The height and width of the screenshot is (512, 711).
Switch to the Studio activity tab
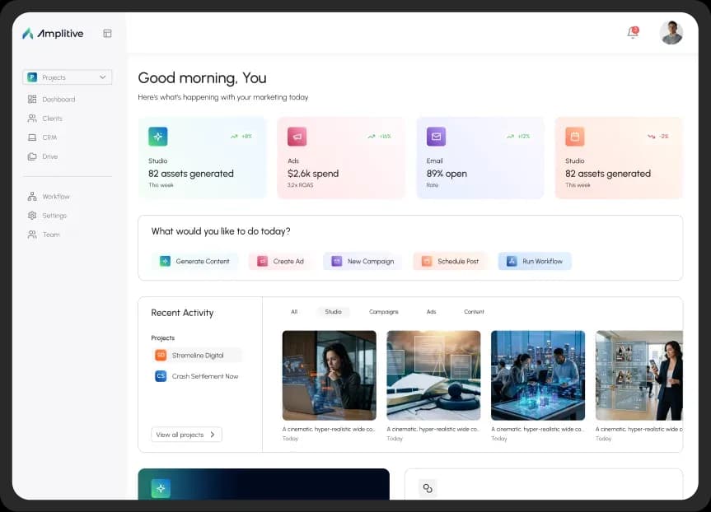click(334, 312)
